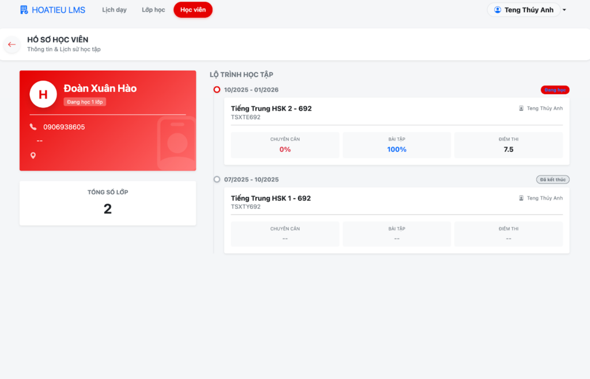Screen dimensions: 590x379
Task: Click the location pin icon on student card
Action: 33,155
